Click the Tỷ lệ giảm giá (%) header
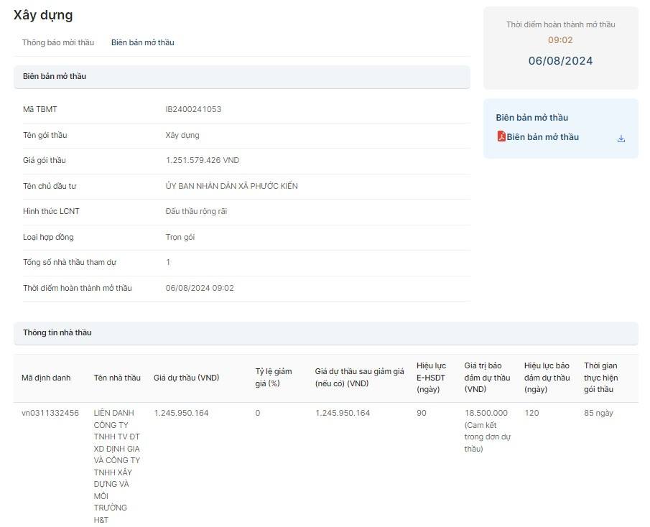This screenshot has width=650, height=527. (x=274, y=378)
